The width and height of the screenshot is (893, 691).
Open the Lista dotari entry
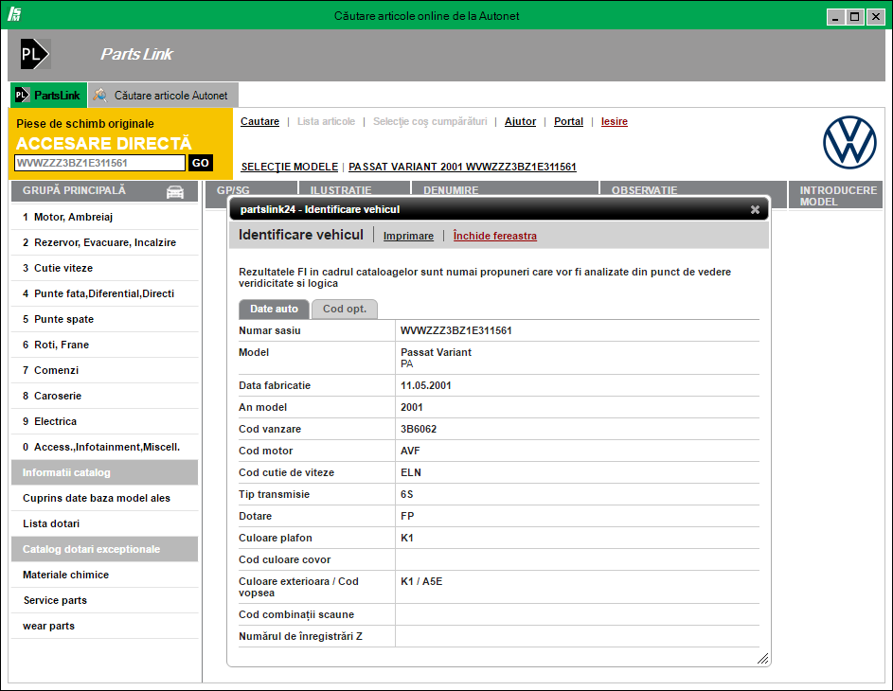coord(105,523)
